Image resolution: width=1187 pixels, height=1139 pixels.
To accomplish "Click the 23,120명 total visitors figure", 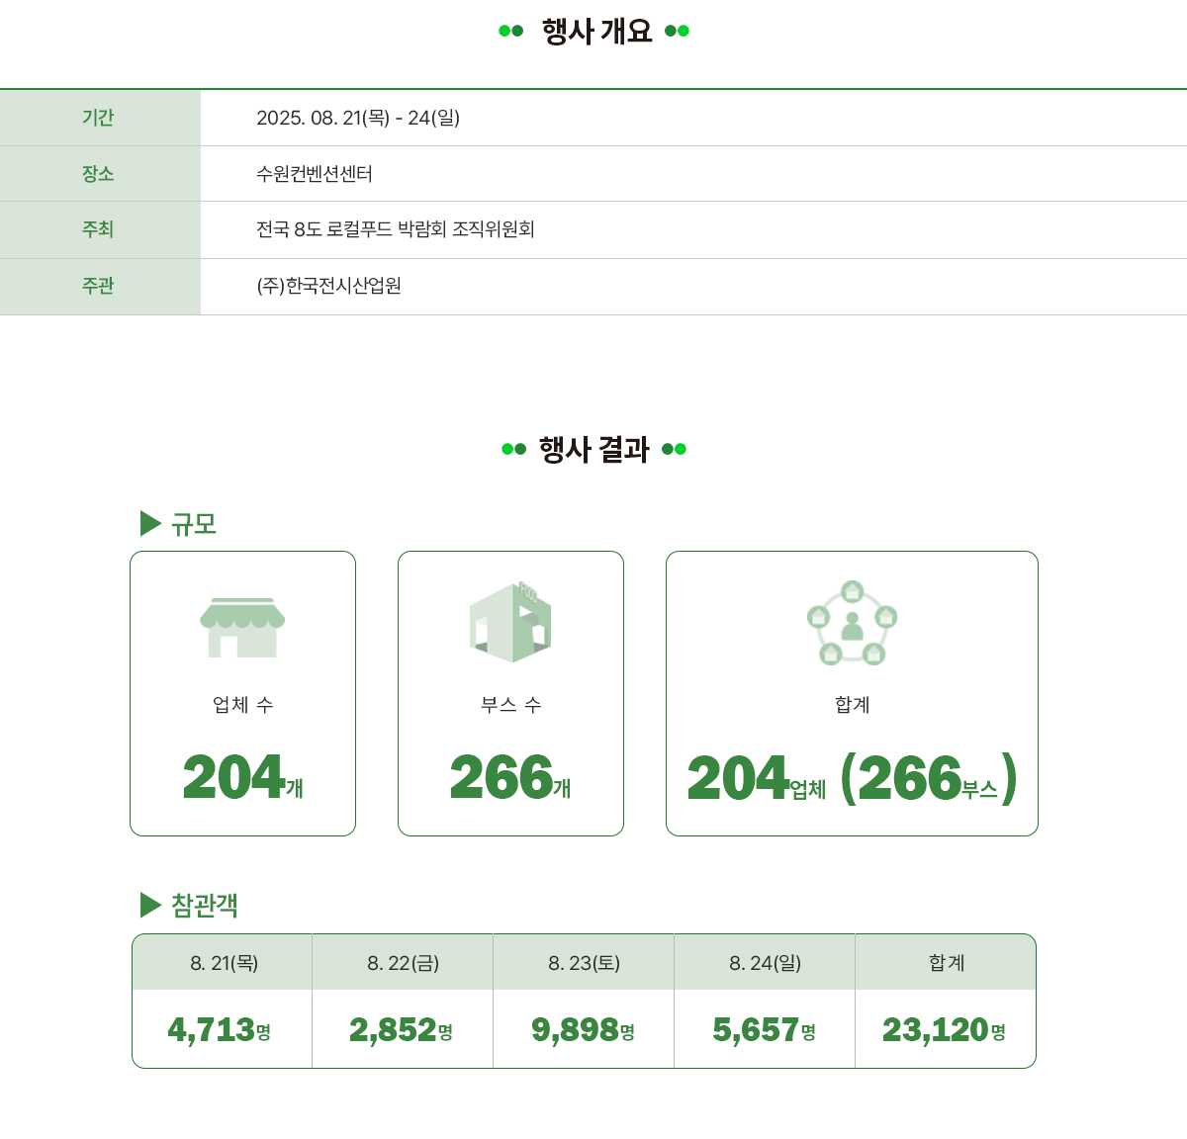I will [945, 1030].
